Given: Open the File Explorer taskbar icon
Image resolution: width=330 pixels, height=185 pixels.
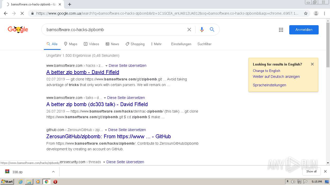Looking at the screenshot, I should pos(29,182).
